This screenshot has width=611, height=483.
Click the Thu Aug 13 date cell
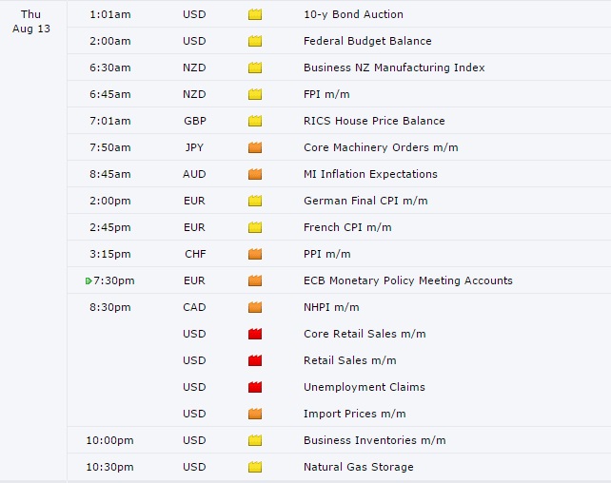tap(31, 22)
